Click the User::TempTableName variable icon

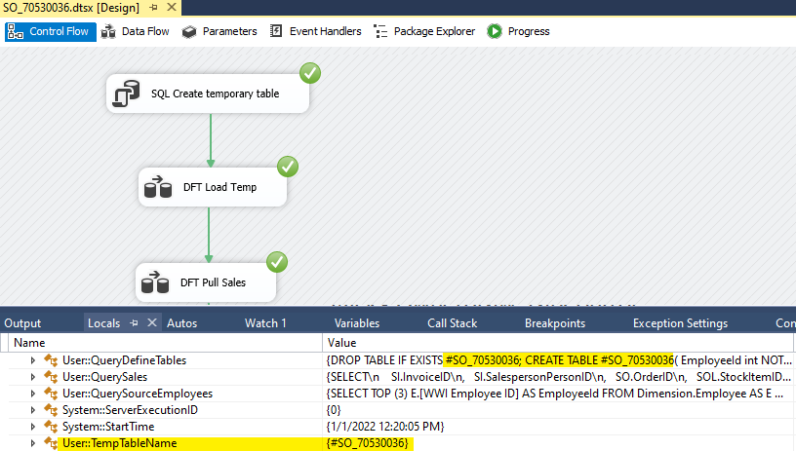(x=51, y=443)
